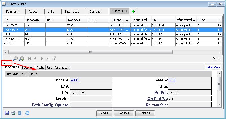Select the RHOUWDC tunnel row
This screenshot has height=119, width=226.
tap(11, 39)
